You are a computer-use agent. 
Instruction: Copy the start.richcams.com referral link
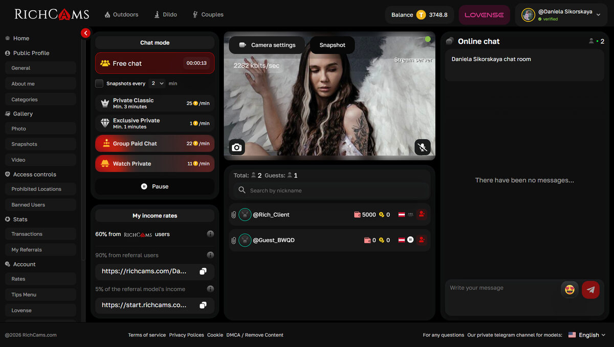click(203, 305)
